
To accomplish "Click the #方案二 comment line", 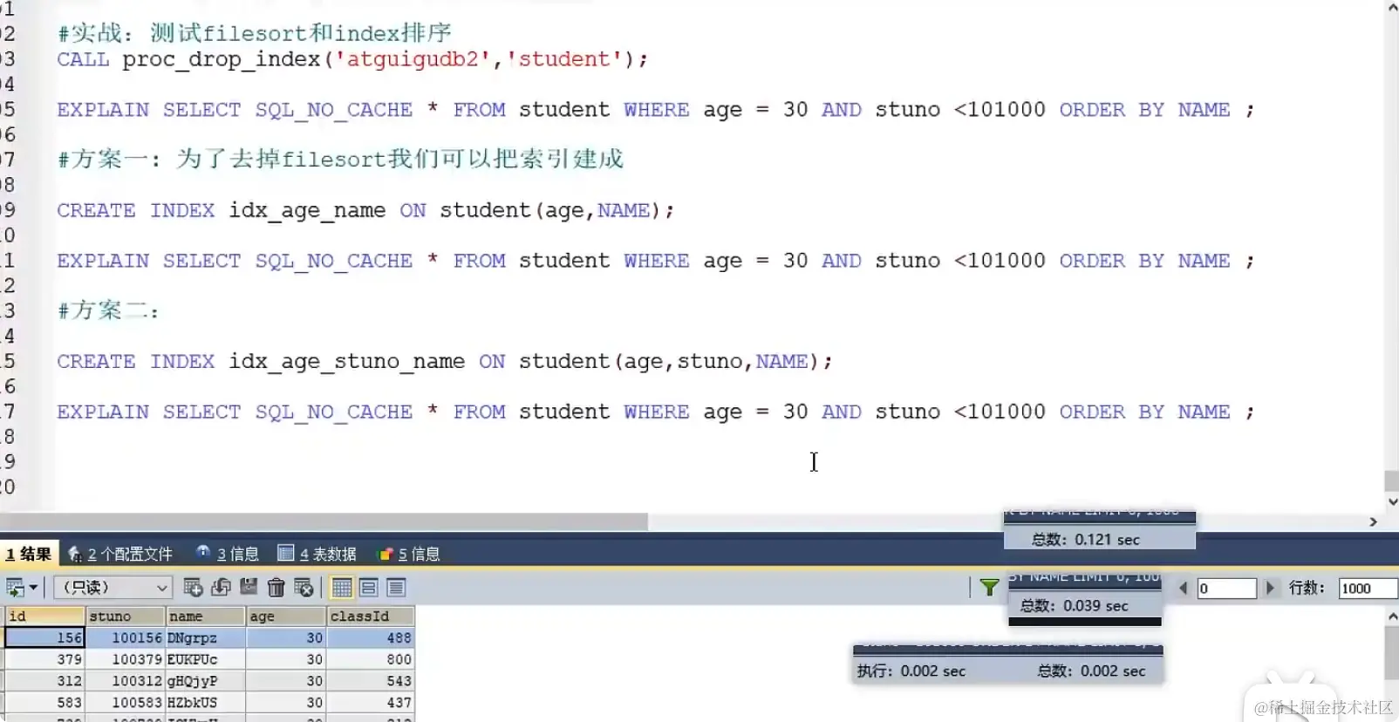I will coord(109,310).
